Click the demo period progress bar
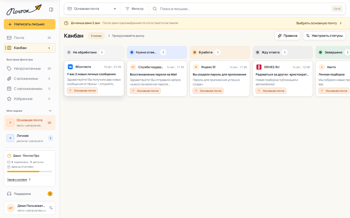This screenshot has width=350, height=218. coord(30,171)
